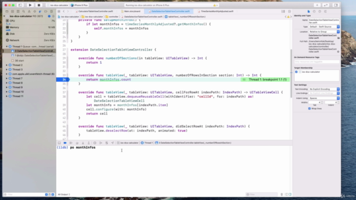This screenshot has width=356, height=200.
Task: Toggle breakpoint on line 34
Action: pos(65,79)
